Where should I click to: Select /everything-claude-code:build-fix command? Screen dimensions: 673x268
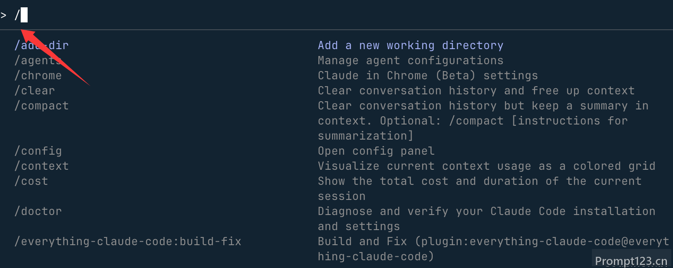(x=128, y=241)
